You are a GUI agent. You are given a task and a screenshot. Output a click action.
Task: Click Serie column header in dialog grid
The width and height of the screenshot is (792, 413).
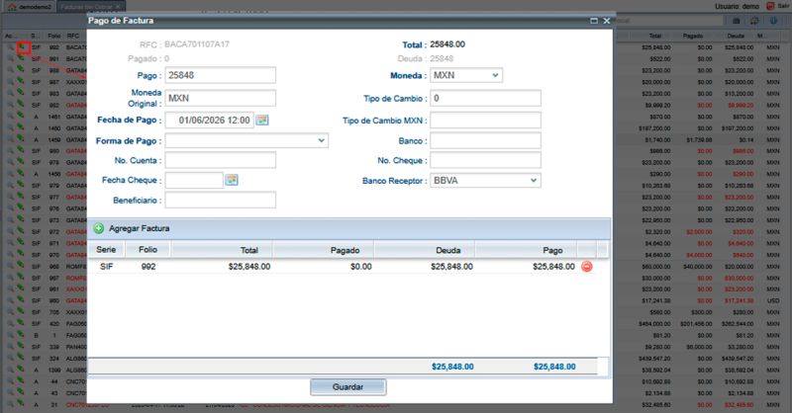[x=106, y=250]
